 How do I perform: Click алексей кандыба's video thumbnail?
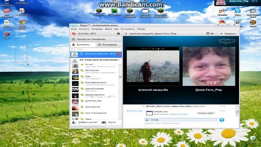pyautogui.click(x=153, y=66)
